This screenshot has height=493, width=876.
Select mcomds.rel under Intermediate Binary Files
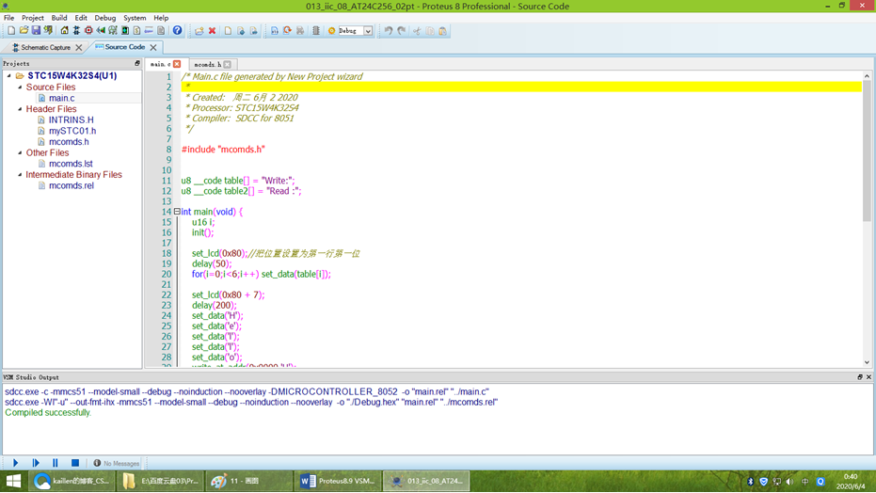pos(71,185)
